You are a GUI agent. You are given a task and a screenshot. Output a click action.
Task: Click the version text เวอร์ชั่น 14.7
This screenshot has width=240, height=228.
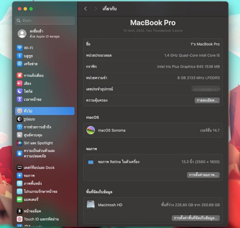click(x=210, y=130)
